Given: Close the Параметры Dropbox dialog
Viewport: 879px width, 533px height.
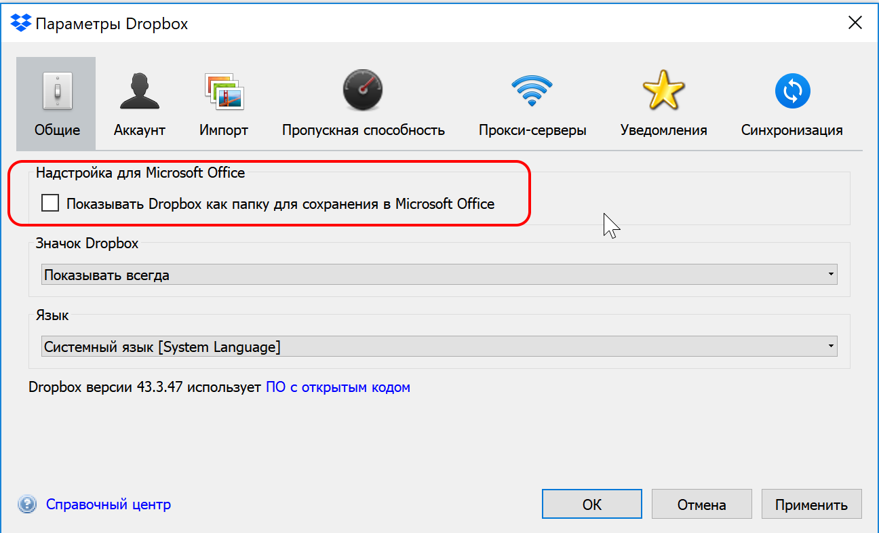Looking at the screenshot, I should click(855, 22).
